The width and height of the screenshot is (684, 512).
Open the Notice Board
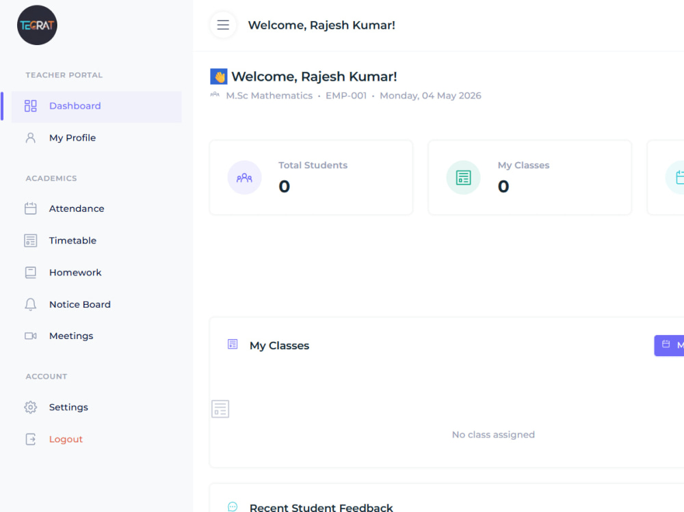point(96,304)
